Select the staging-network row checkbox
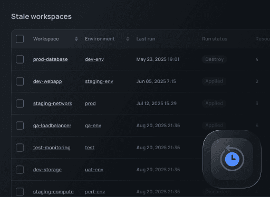270x197 pixels. click(x=20, y=103)
